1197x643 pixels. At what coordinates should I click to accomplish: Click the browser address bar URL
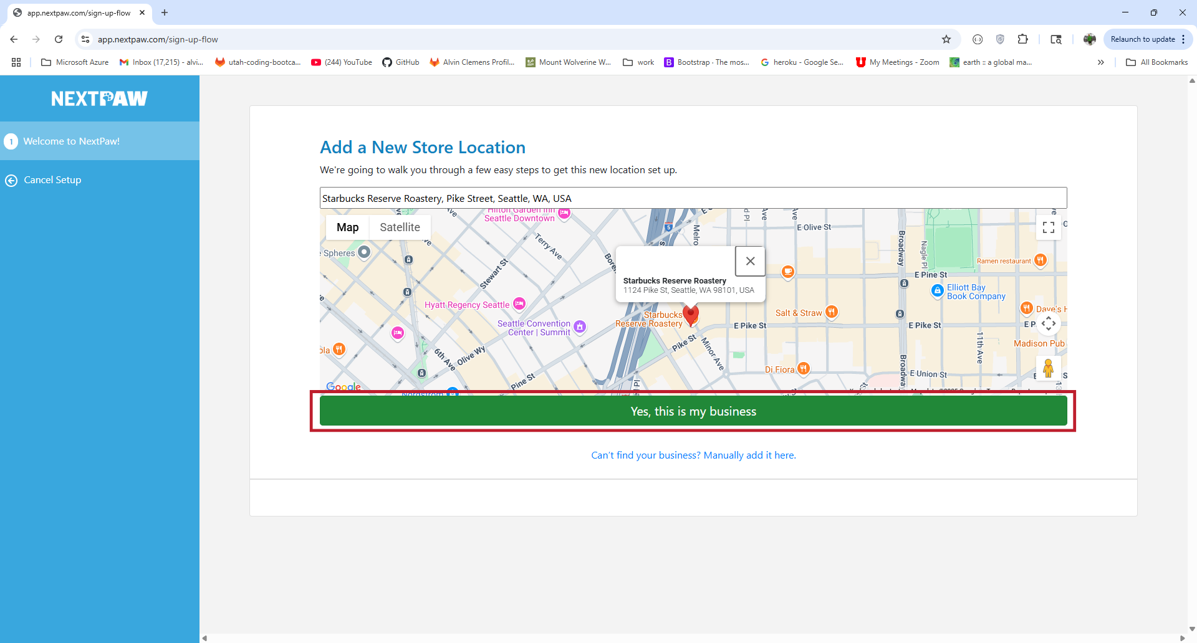tap(158, 39)
